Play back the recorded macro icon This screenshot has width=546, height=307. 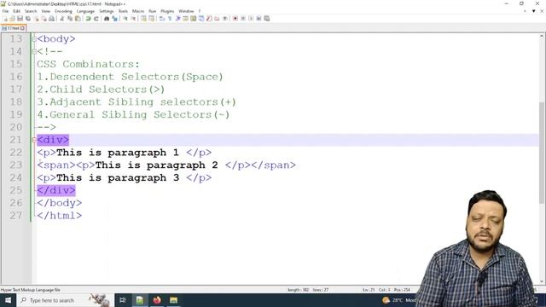(x=251, y=19)
